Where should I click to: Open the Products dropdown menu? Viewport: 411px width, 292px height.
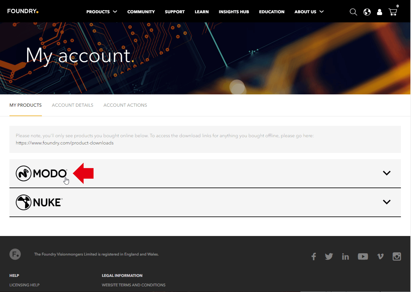click(102, 12)
